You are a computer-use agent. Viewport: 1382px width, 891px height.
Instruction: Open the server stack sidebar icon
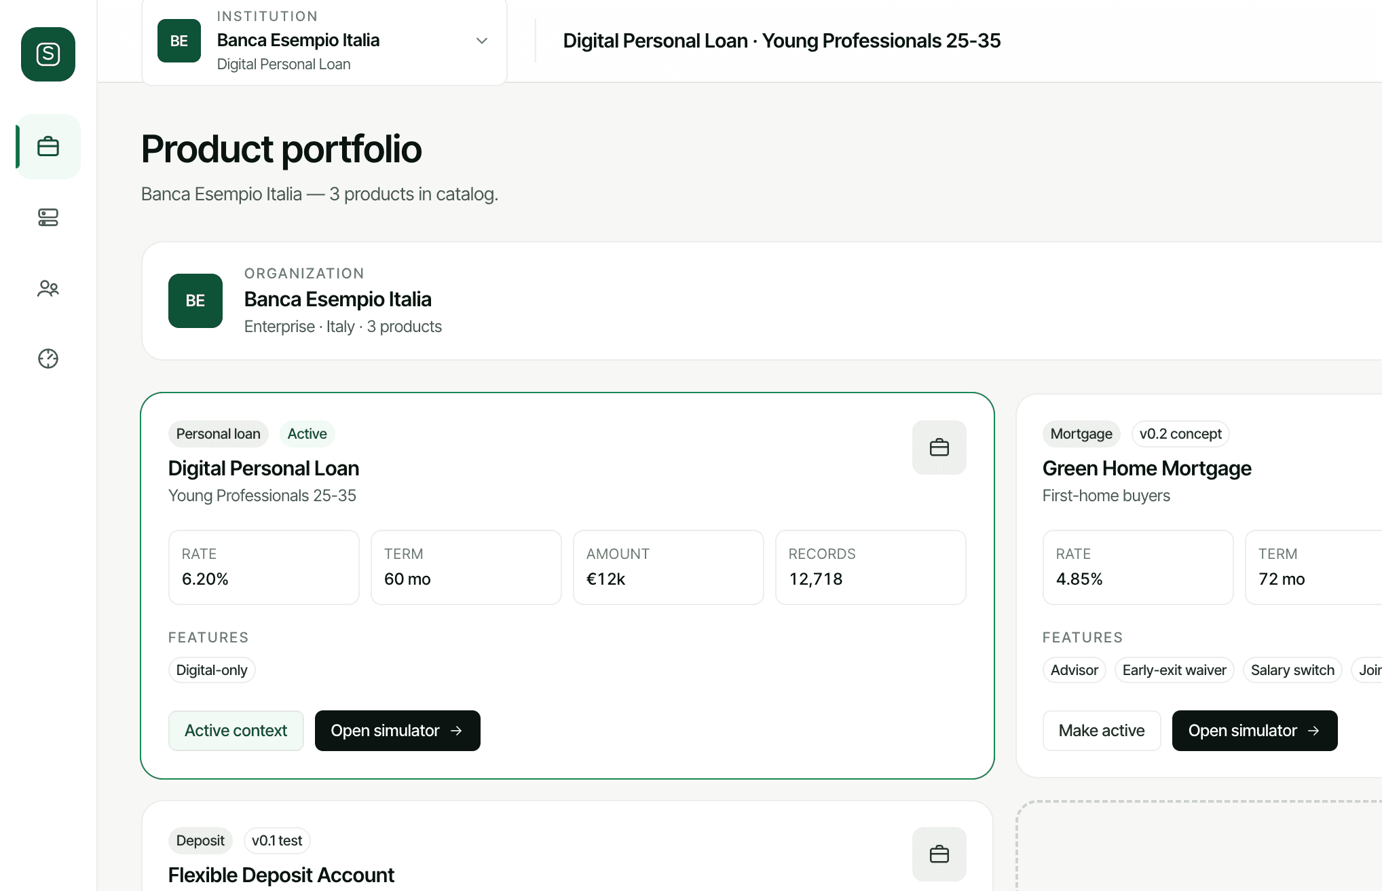(x=48, y=217)
